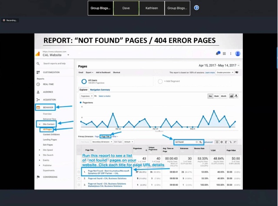
Task: Click Add to Dashboard button
Action: coord(103,73)
